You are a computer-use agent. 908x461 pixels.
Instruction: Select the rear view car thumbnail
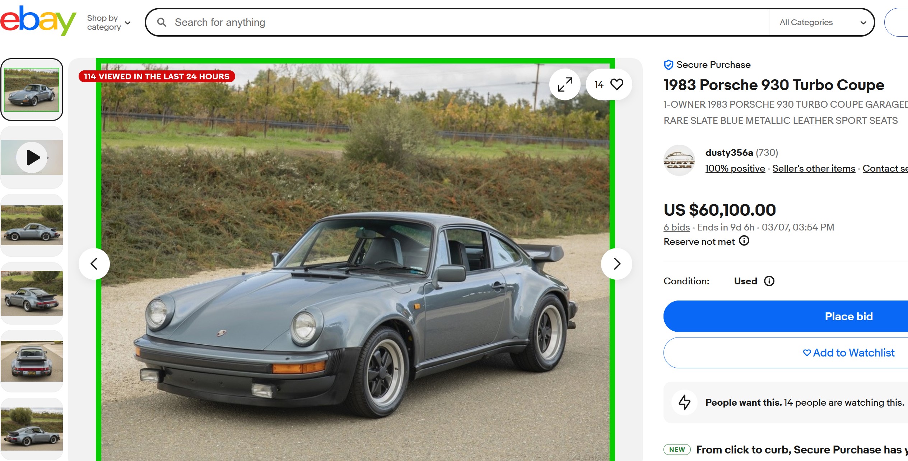32,361
